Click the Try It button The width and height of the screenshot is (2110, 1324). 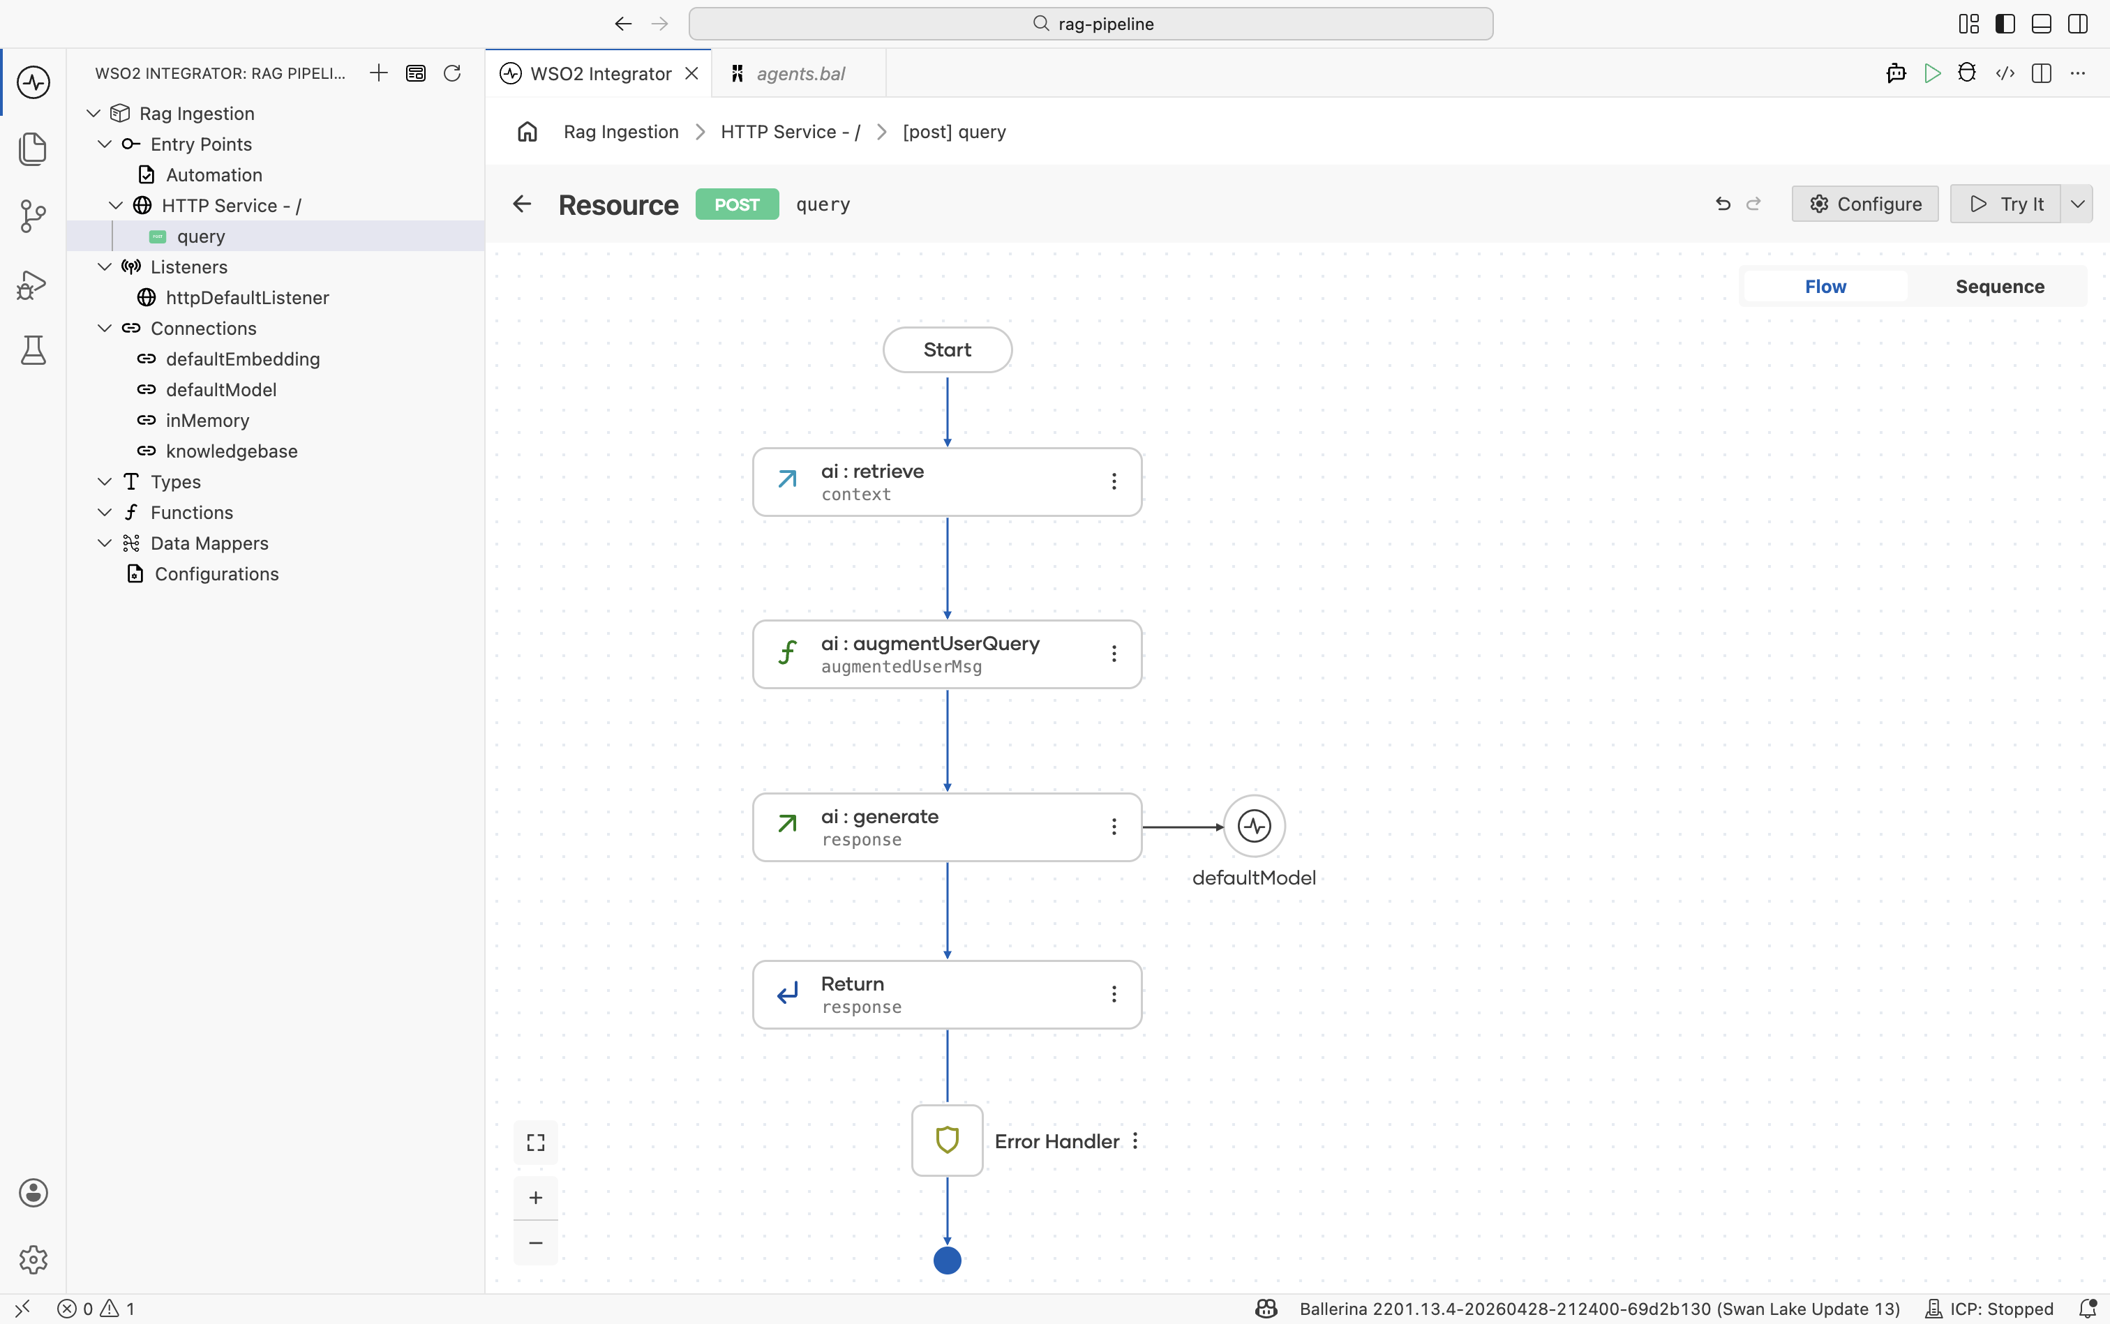point(2005,204)
